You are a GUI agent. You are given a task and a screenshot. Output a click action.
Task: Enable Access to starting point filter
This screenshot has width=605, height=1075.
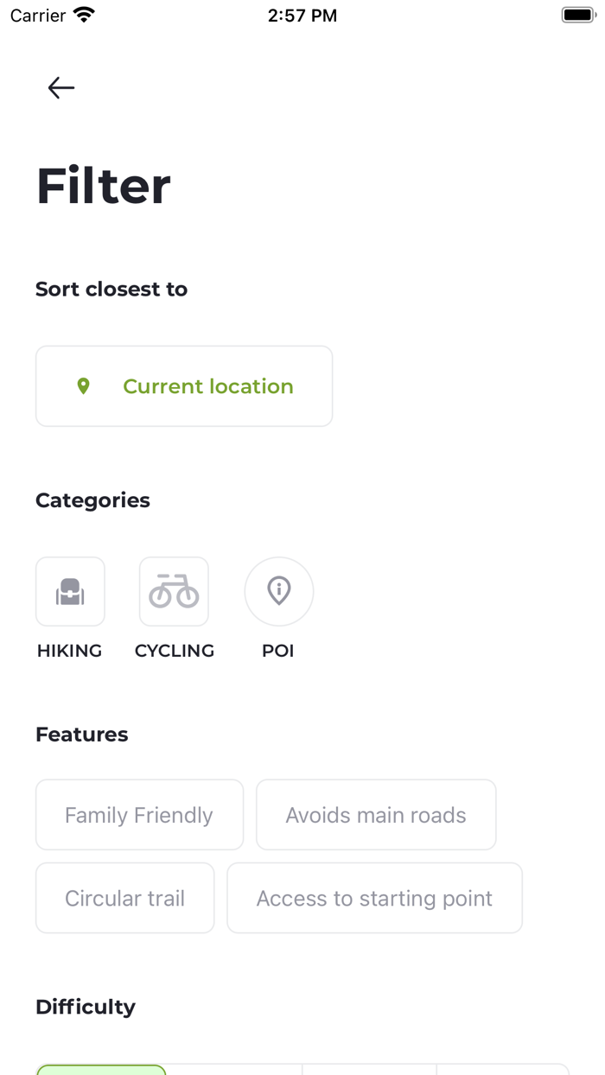click(374, 898)
